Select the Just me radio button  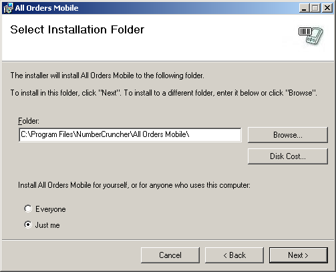pyautogui.click(x=28, y=225)
